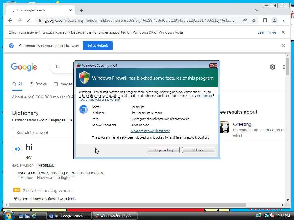Viewport: 294px width, 220px height.
Task: Open Switch between windows quick launch icon
Action: click(x=27, y=216)
